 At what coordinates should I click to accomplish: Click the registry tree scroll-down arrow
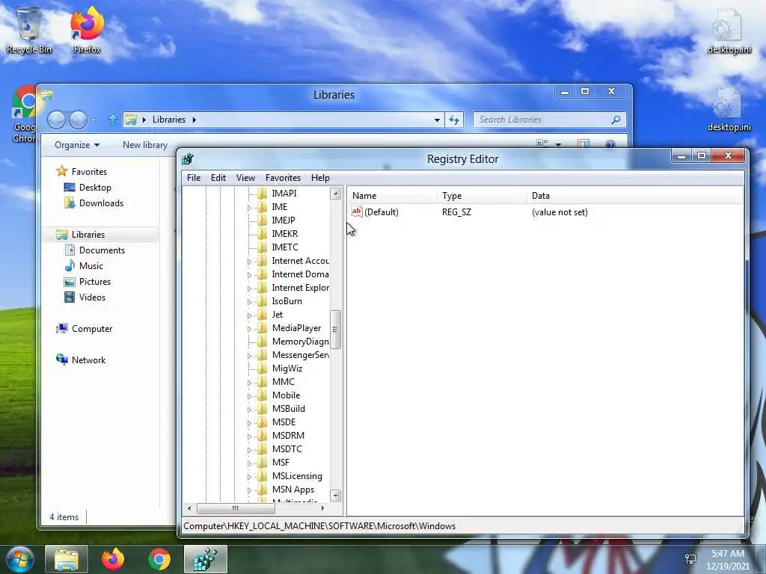(x=335, y=496)
